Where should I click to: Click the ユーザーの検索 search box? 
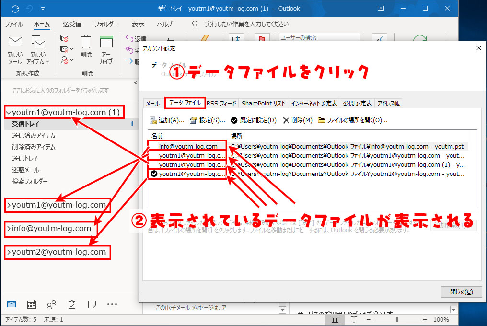coord(319,37)
